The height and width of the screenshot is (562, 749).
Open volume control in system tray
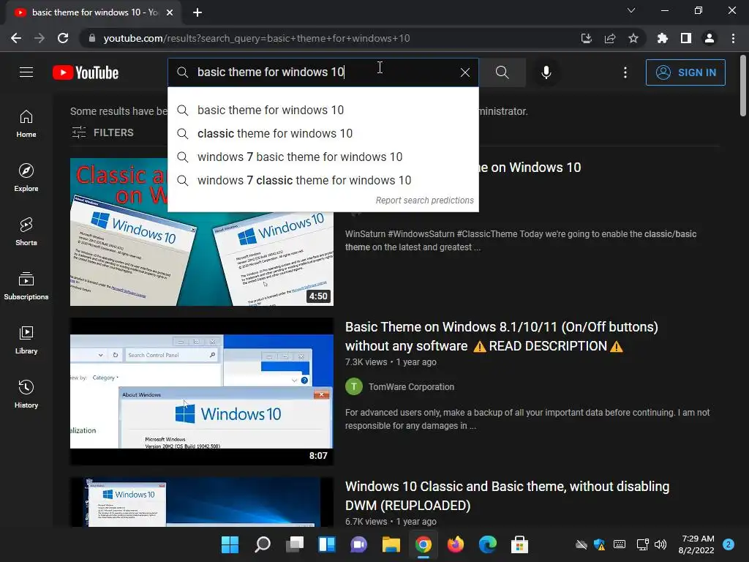(660, 544)
